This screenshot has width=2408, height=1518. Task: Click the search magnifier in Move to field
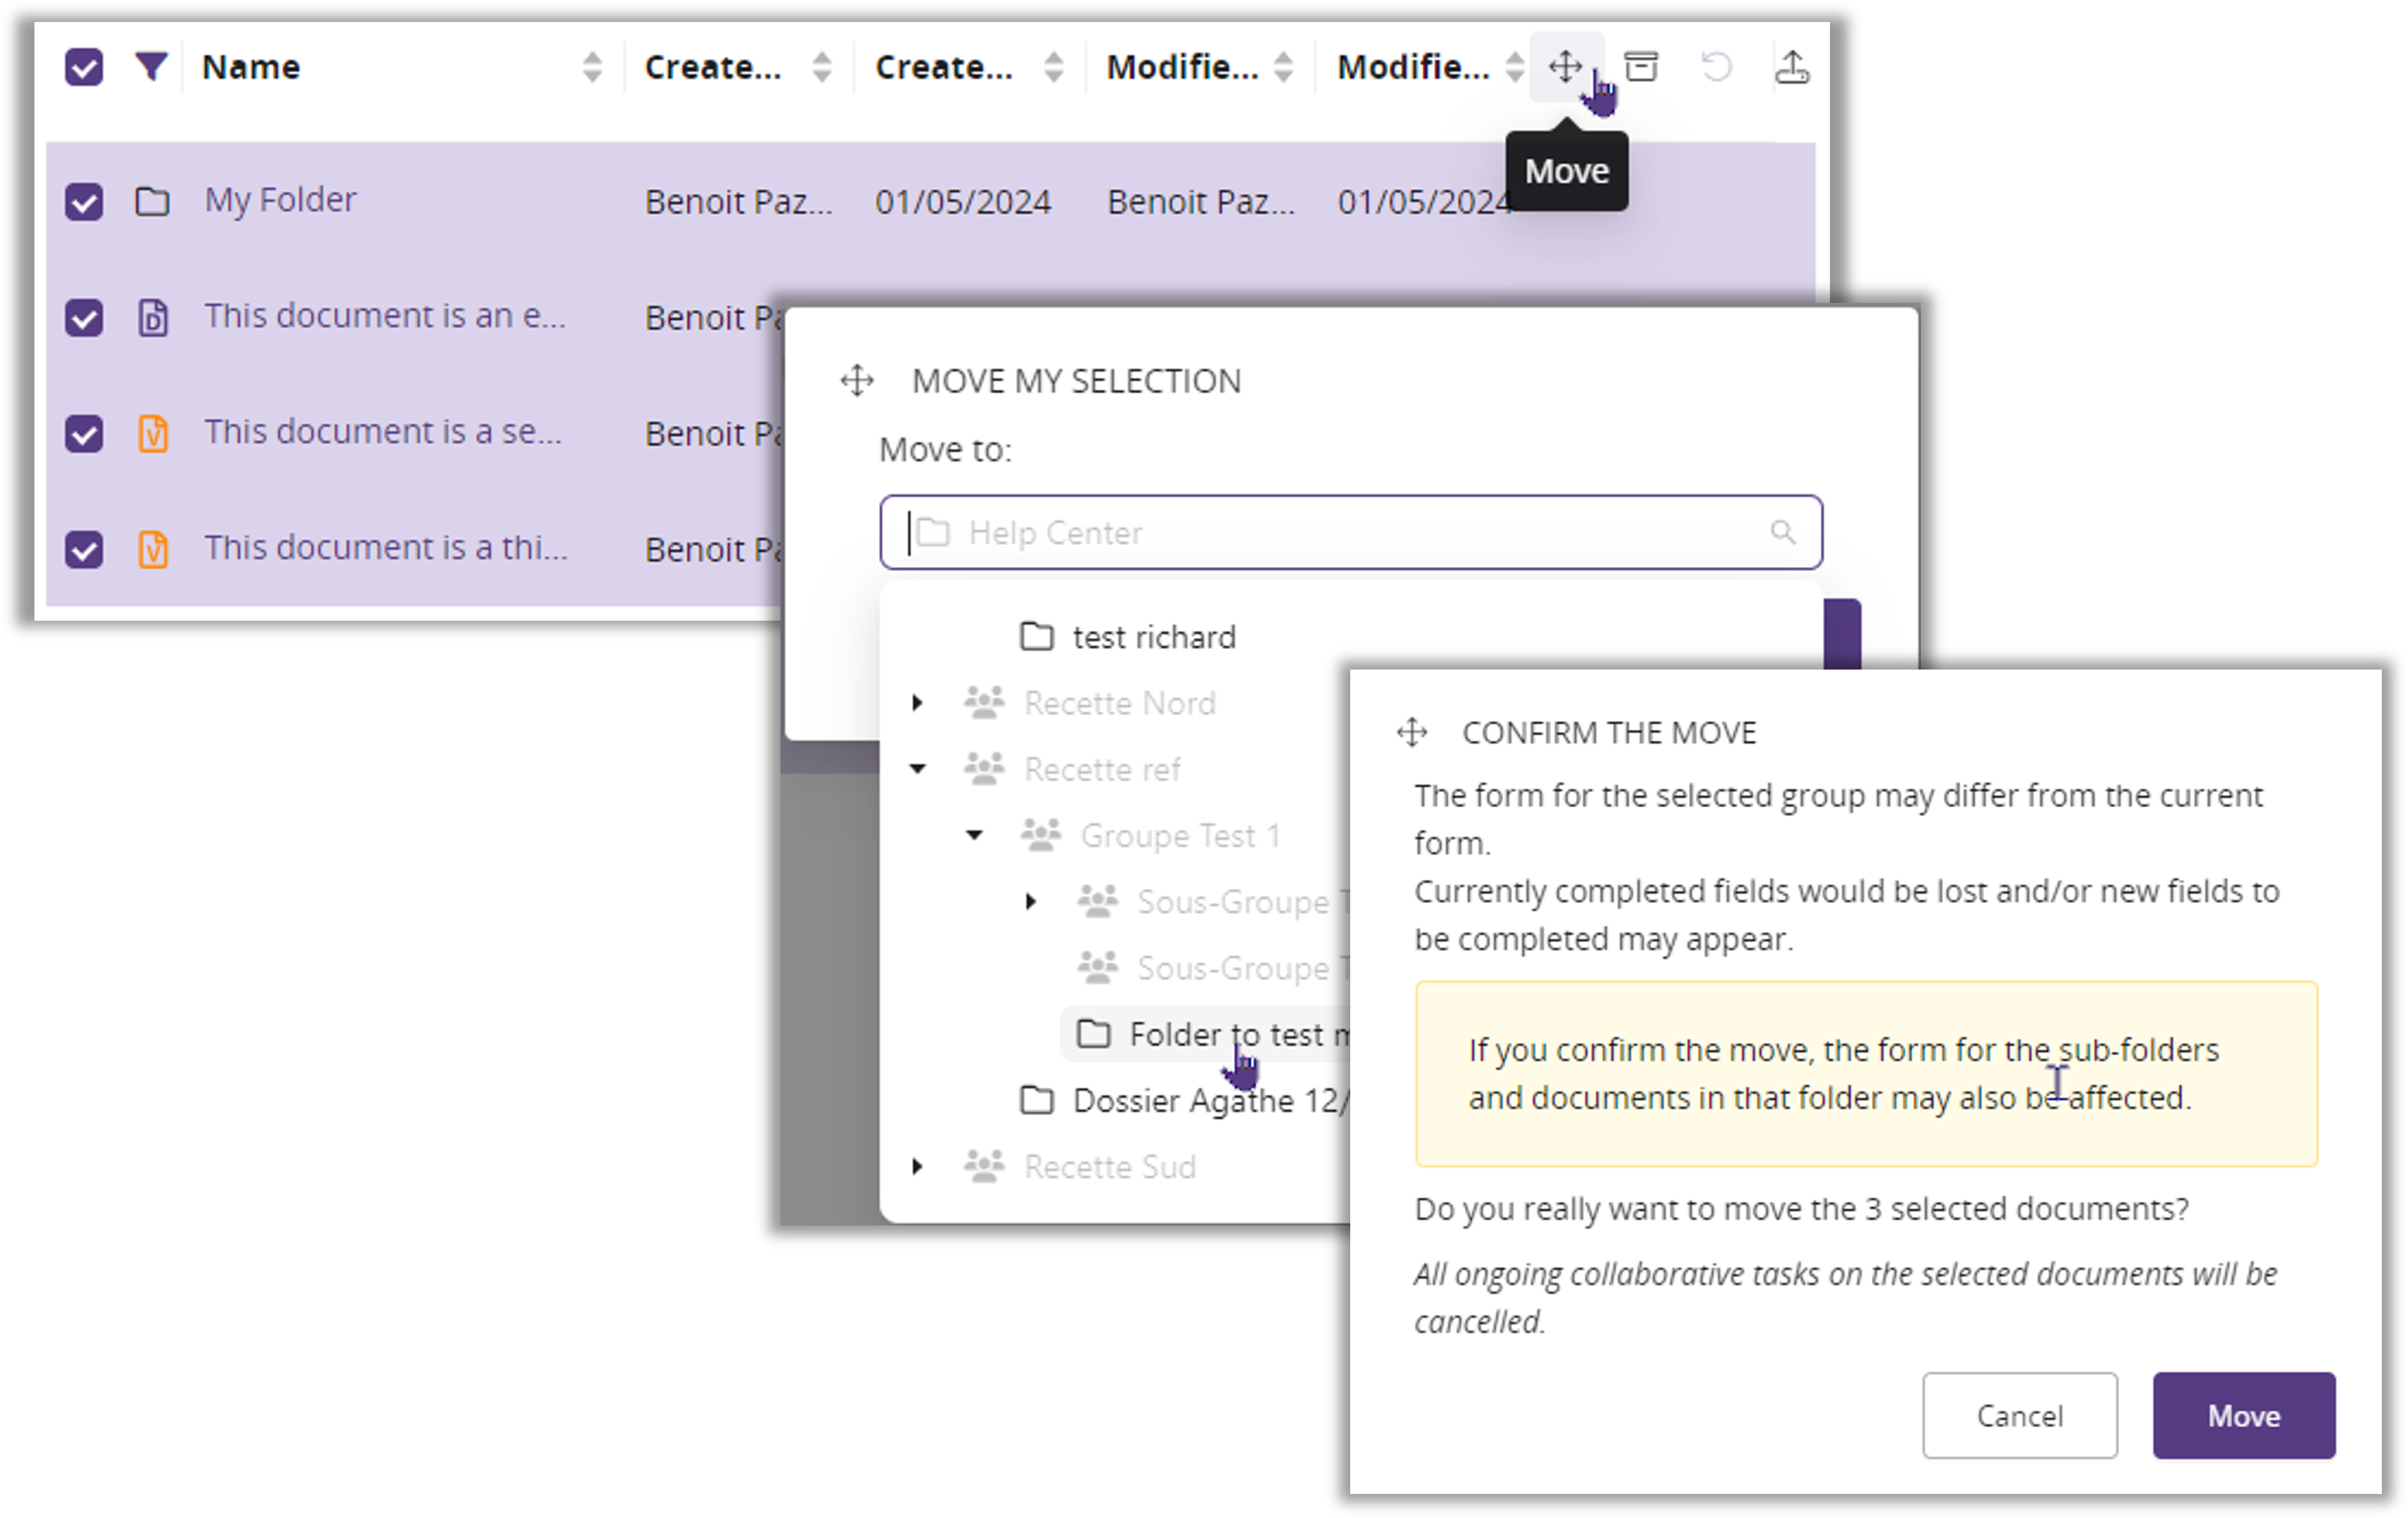tap(1782, 532)
